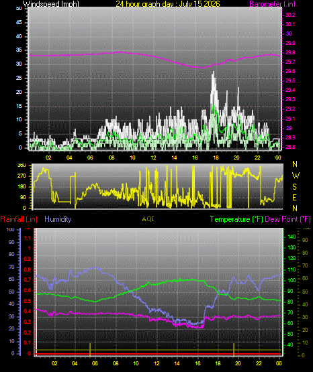Select the 'Temperature (°F)' legend label

[x=236, y=219]
